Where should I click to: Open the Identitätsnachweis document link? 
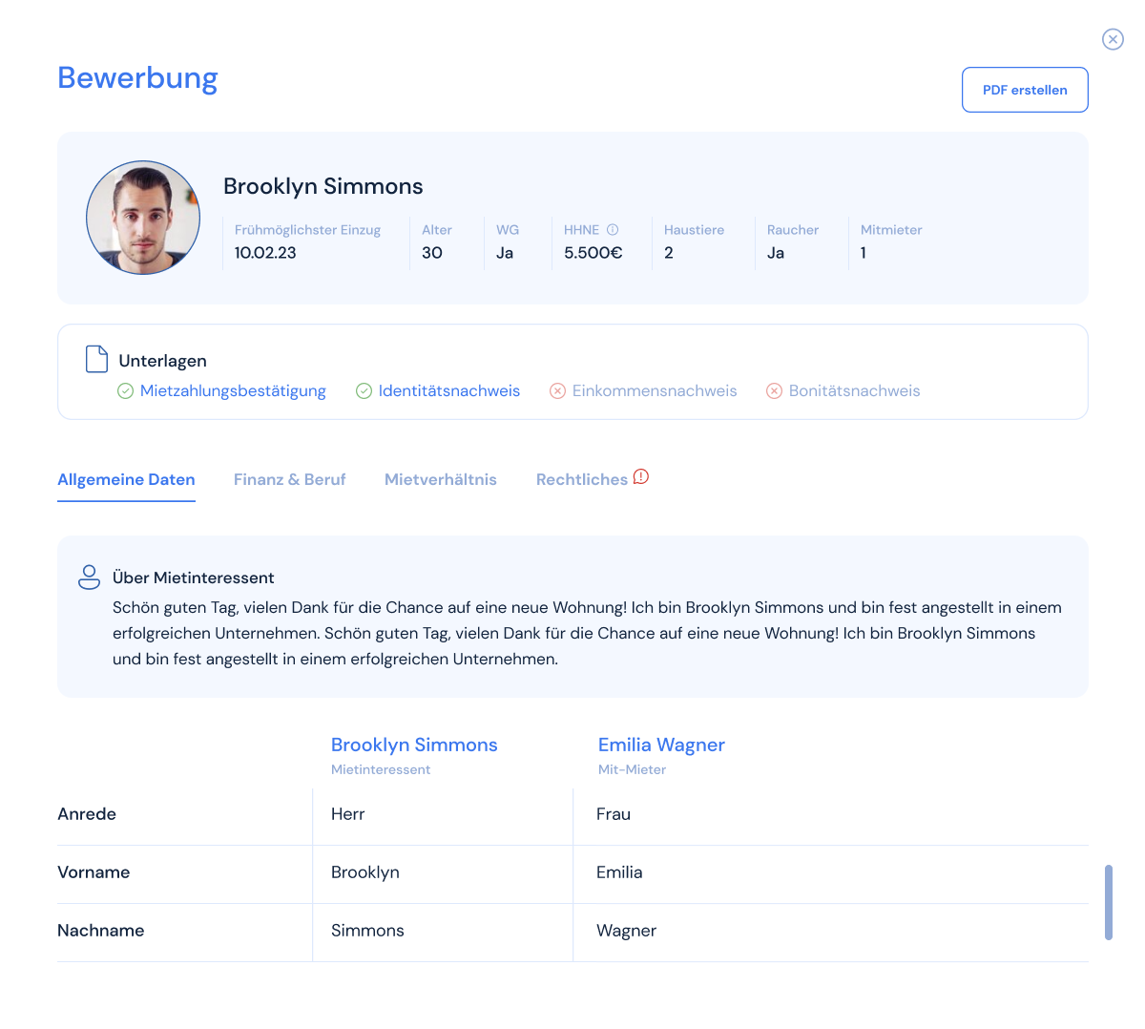point(448,391)
